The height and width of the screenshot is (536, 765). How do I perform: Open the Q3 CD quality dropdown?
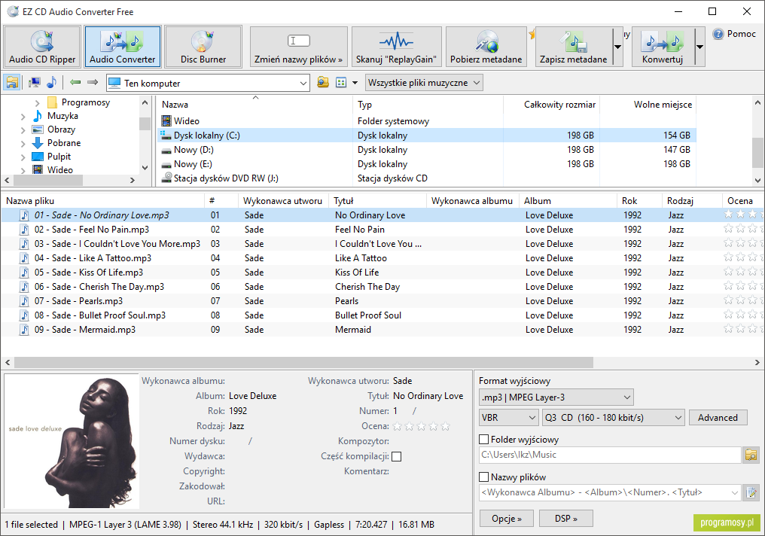point(613,418)
